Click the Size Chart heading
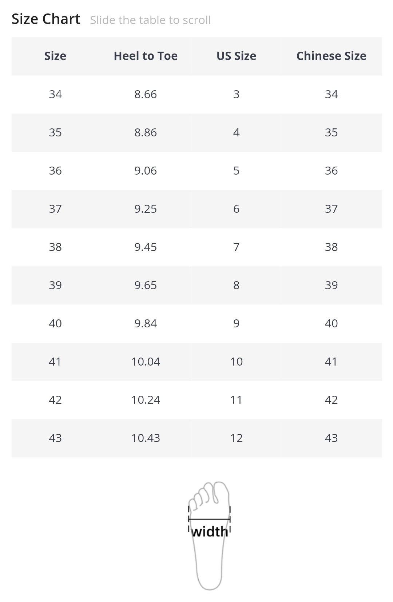This screenshot has width=393, height=602. [46, 19]
